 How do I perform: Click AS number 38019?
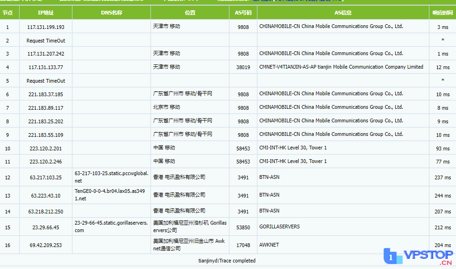(243, 67)
